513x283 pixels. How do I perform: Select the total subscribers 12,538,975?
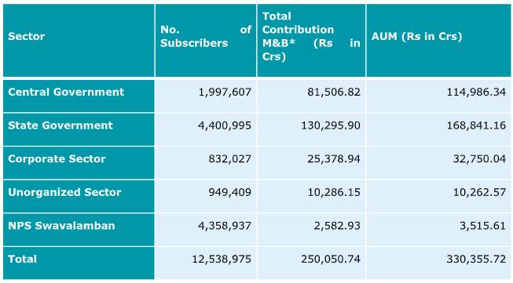(222, 259)
